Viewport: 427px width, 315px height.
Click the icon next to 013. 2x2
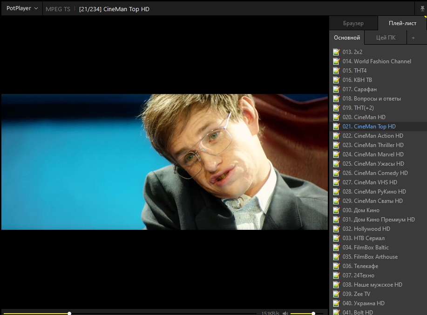click(x=337, y=52)
